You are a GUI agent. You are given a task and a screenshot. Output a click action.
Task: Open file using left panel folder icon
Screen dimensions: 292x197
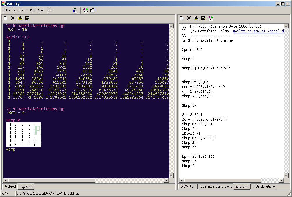20,18
